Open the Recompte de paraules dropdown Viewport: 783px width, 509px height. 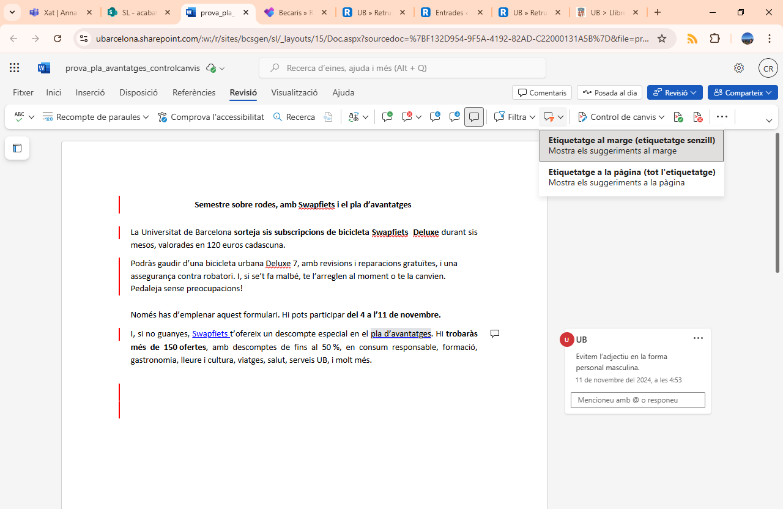tap(146, 117)
